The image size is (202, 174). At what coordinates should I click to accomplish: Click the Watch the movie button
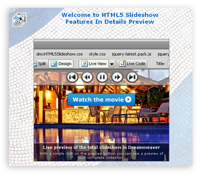[x=102, y=99]
